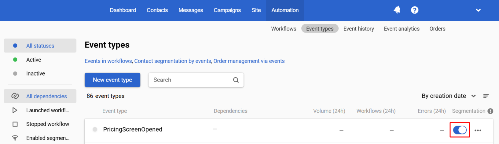Open the account menu chevron
The width and height of the screenshot is (499, 144).
click(x=478, y=10)
